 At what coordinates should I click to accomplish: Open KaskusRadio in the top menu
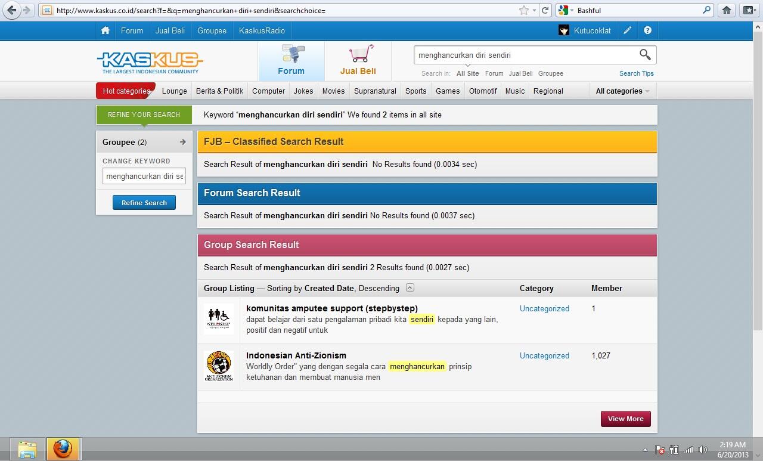[x=262, y=30]
